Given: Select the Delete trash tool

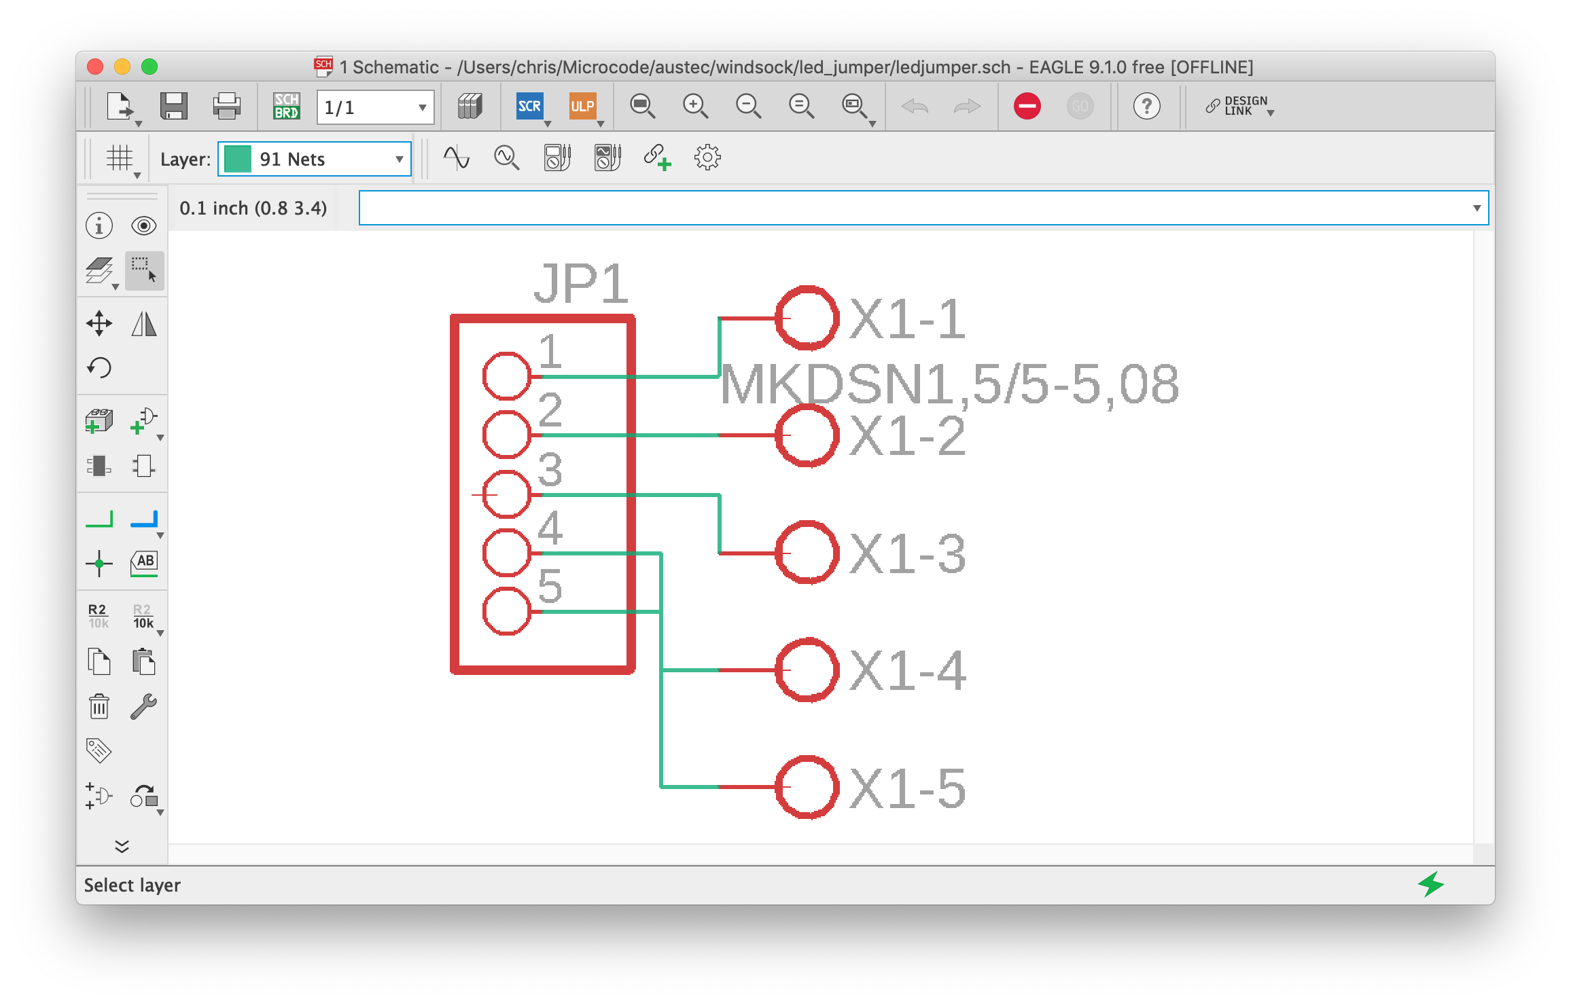Looking at the screenshot, I should [x=99, y=706].
